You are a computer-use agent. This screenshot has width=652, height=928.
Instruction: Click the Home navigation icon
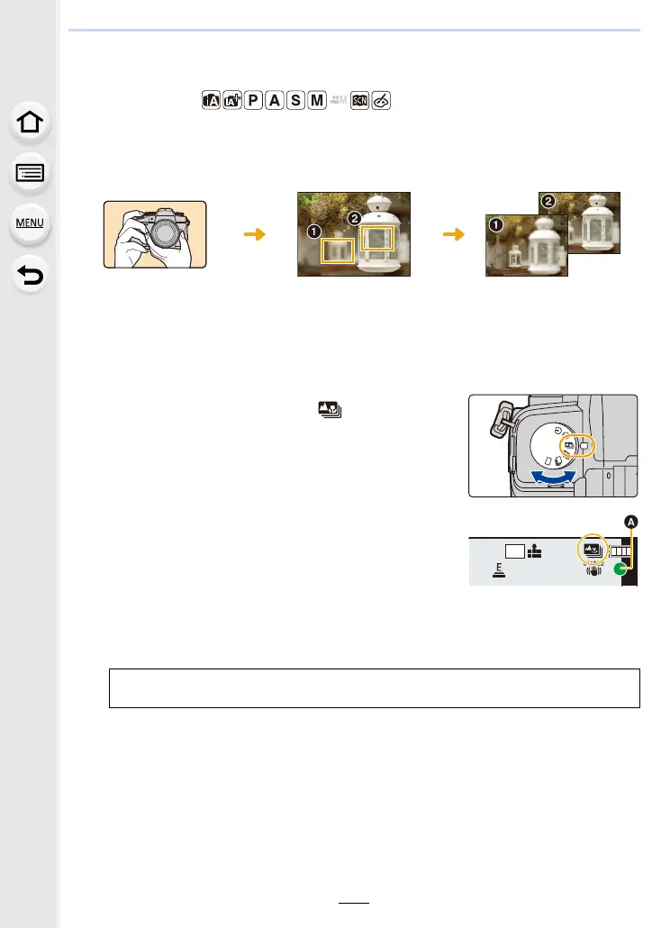(30, 123)
